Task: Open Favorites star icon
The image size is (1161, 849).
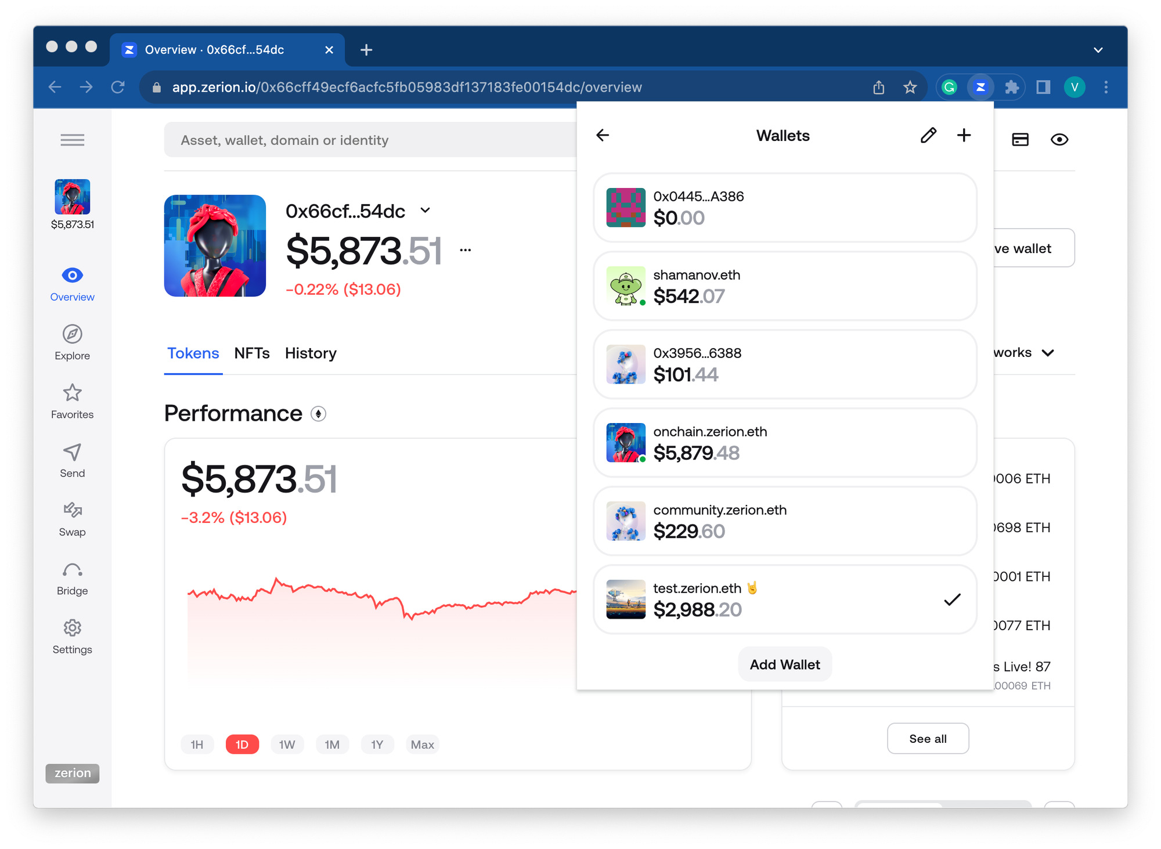Action: click(x=72, y=393)
